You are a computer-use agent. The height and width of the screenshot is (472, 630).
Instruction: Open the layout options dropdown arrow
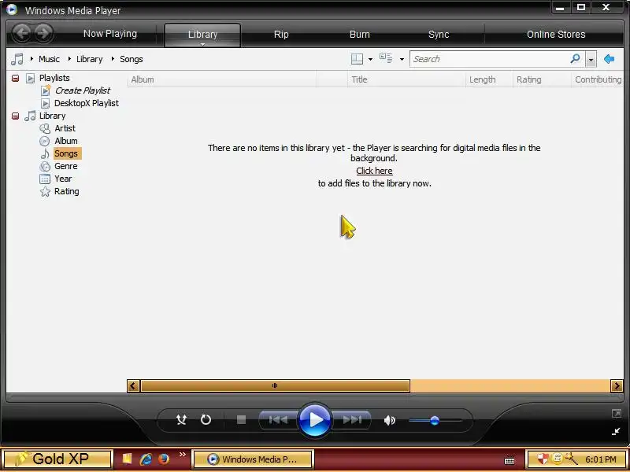pyautogui.click(x=370, y=60)
